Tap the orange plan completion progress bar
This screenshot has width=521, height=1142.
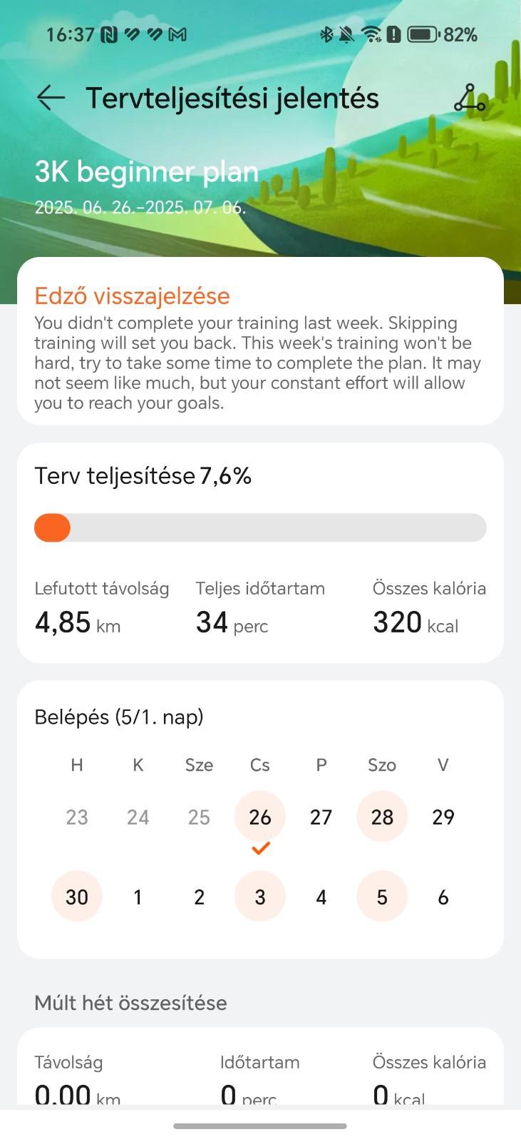click(x=53, y=528)
